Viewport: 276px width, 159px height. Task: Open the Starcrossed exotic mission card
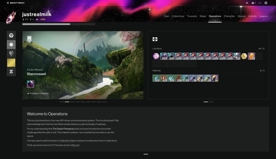(83, 65)
